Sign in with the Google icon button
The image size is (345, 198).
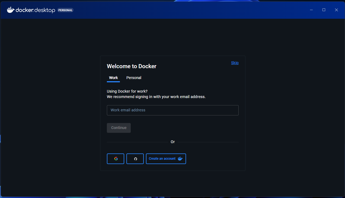[x=116, y=159]
